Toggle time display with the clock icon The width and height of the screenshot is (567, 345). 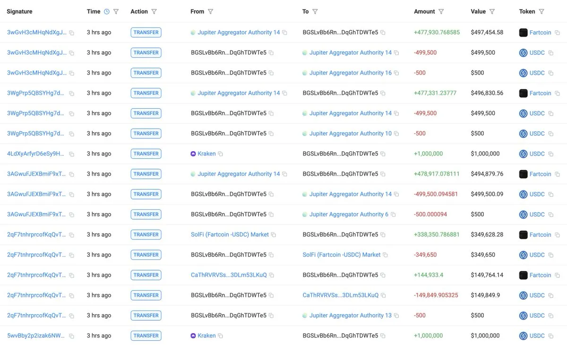tap(107, 11)
